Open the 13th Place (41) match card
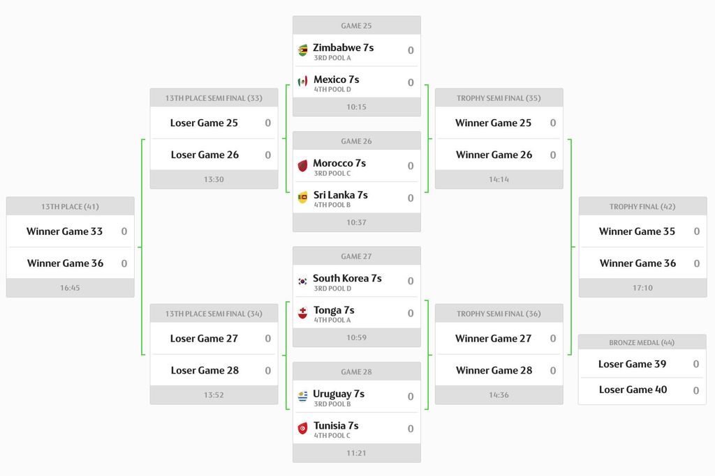Screen dimensions: 715x476 pos(70,247)
